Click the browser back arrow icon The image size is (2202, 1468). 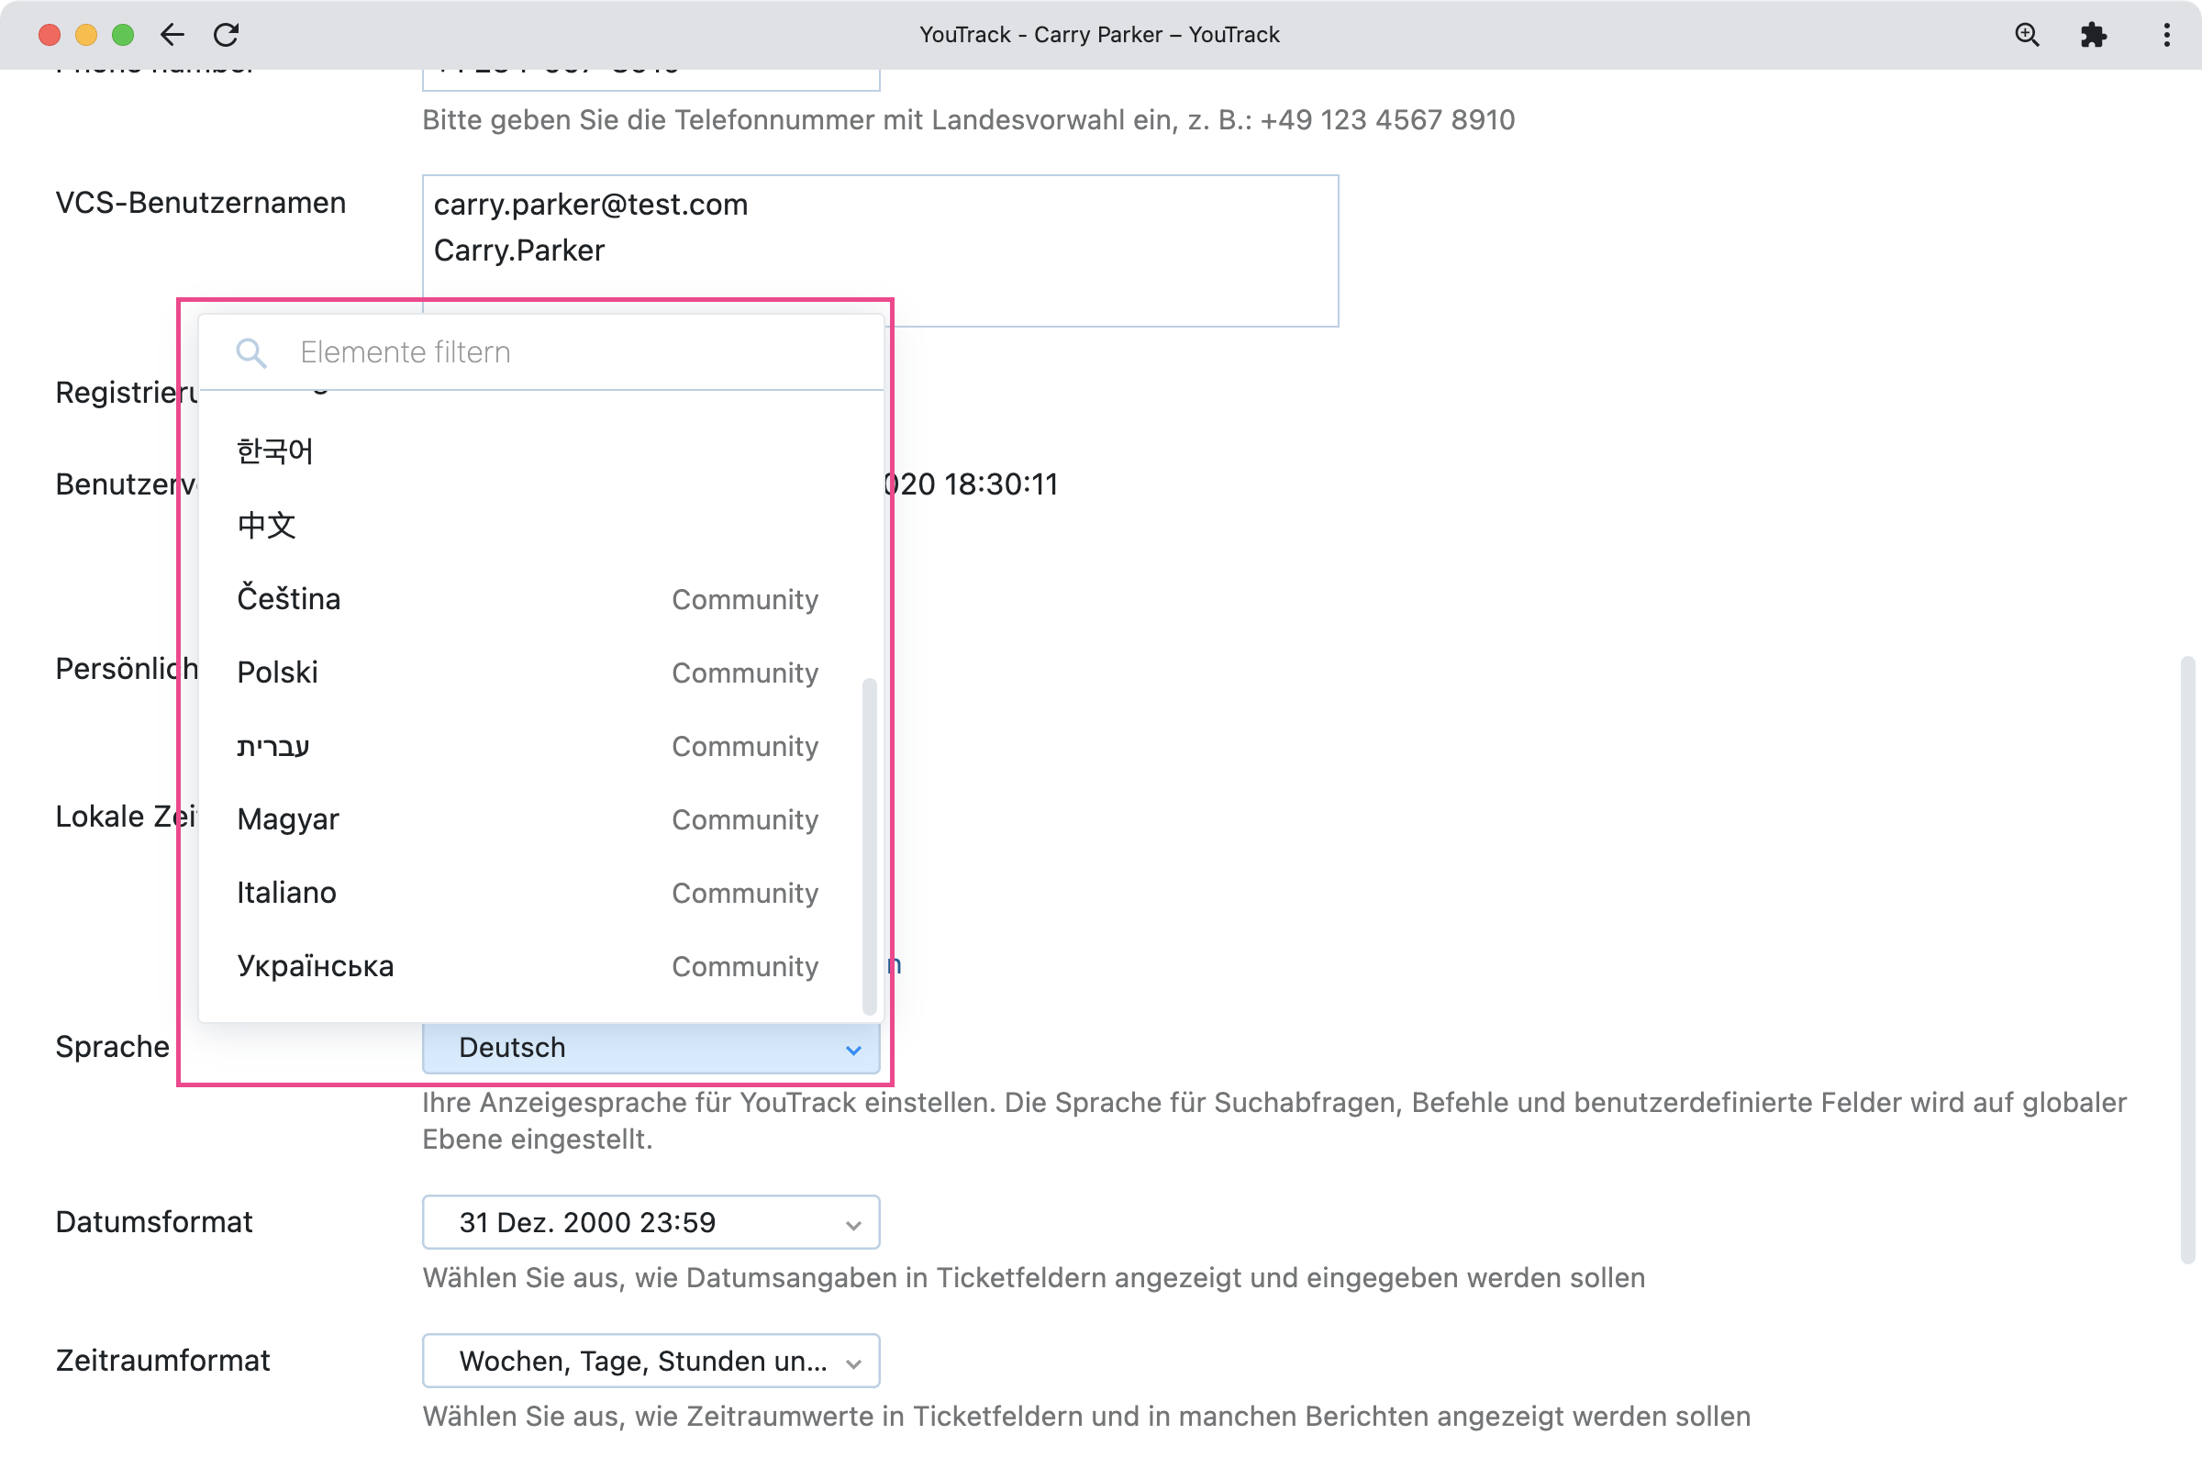tap(172, 35)
